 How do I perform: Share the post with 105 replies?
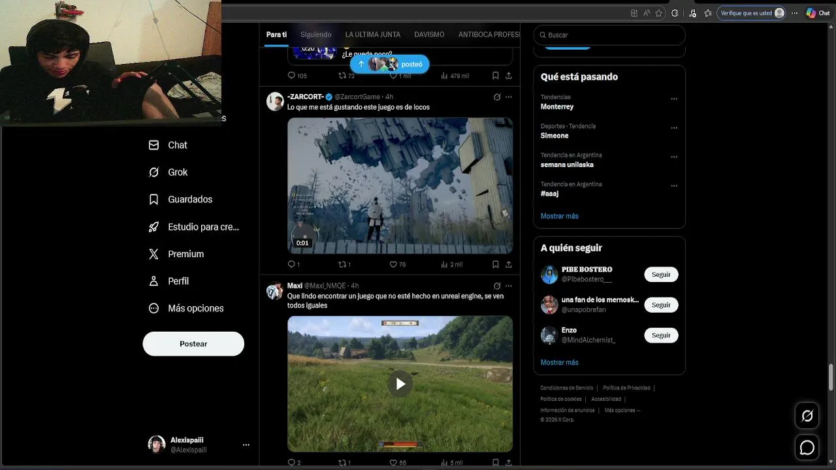(509, 76)
